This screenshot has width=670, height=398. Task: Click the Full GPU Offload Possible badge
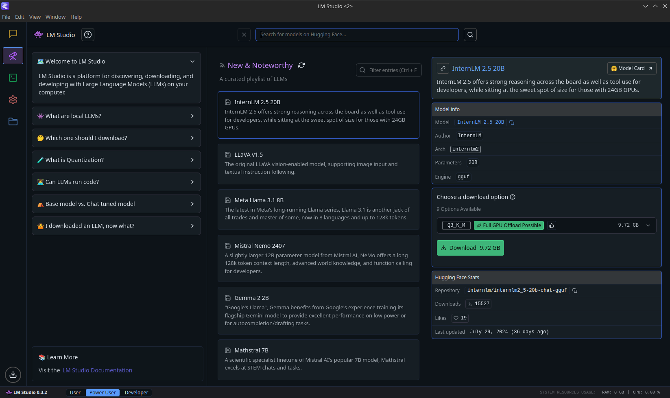(x=509, y=225)
